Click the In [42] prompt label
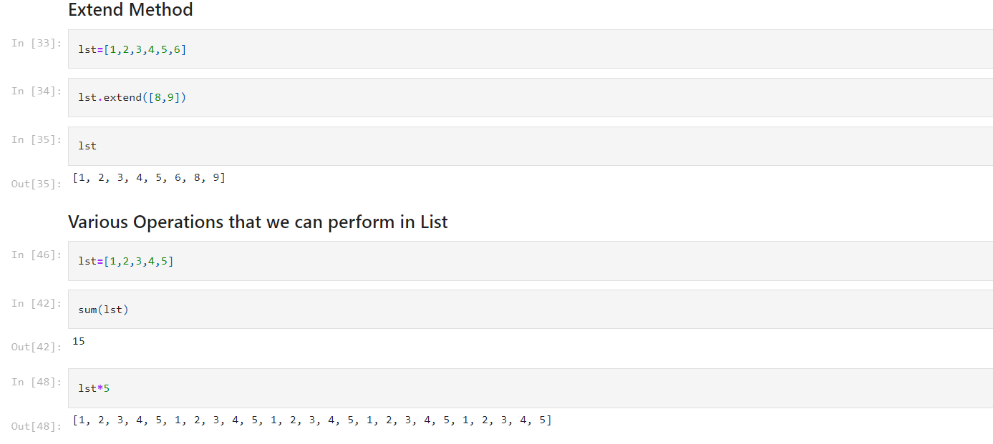Screen dimensions: 993x444 (x=37, y=303)
